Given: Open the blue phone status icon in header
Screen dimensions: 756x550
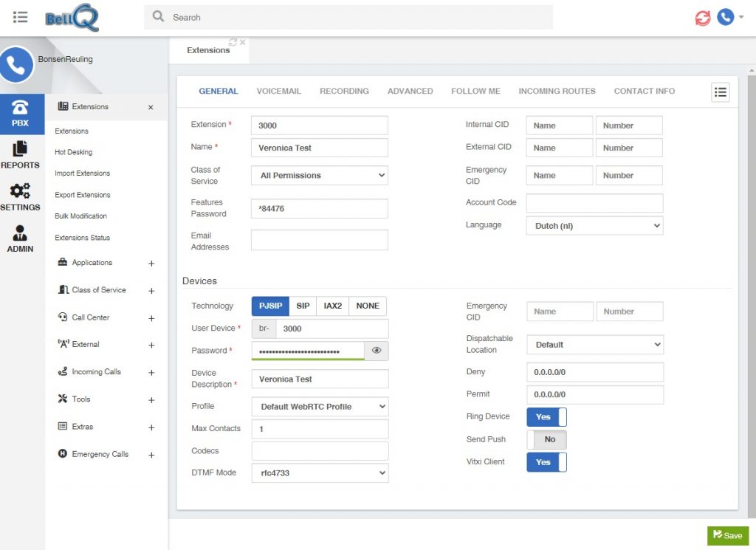Looking at the screenshot, I should [725, 17].
